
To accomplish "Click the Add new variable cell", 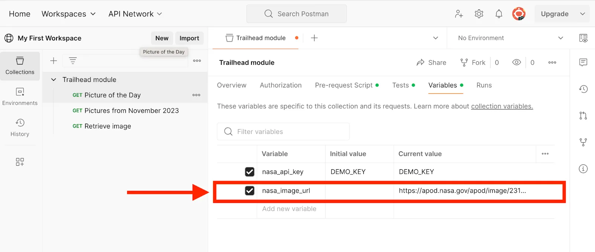I will click(291, 209).
